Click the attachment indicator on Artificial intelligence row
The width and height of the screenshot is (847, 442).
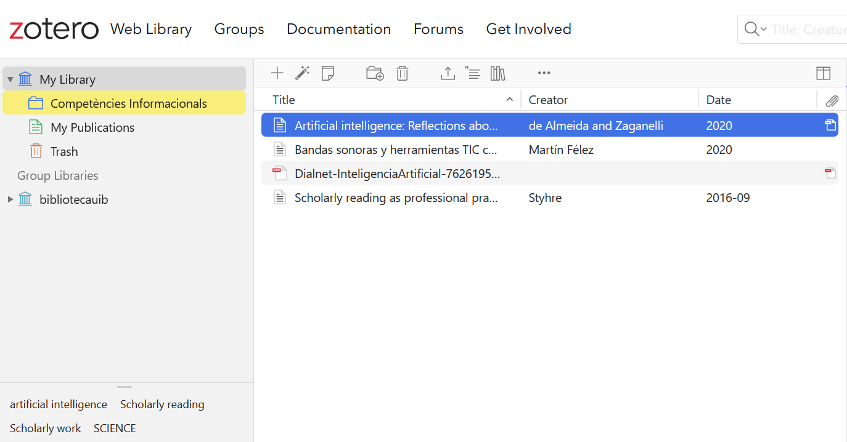(830, 126)
